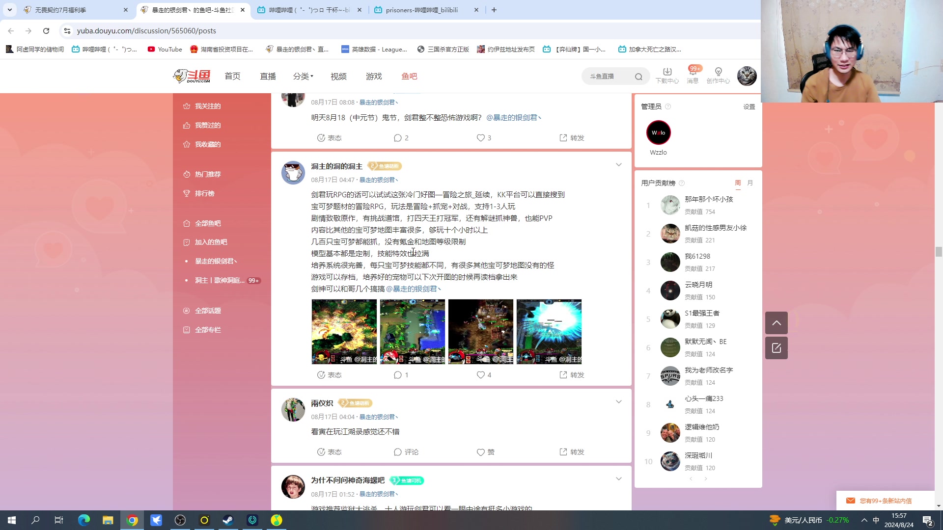Collapse 为什不问问神奇海螺吧's post chevron
Image resolution: width=943 pixels, height=530 pixels.
[x=618, y=478]
